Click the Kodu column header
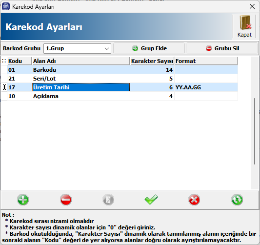 coord(19,61)
